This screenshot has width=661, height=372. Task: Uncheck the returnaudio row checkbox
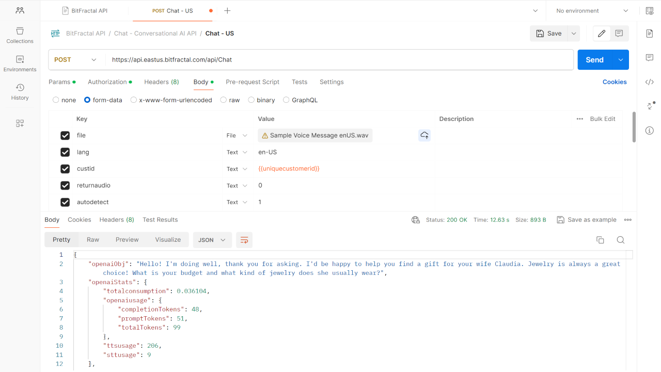pos(65,185)
